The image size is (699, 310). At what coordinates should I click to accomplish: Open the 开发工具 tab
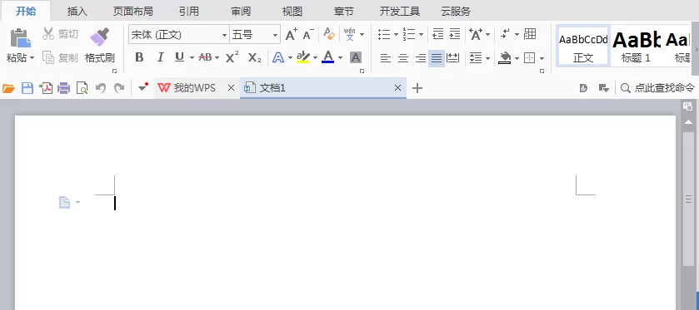(400, 11)
